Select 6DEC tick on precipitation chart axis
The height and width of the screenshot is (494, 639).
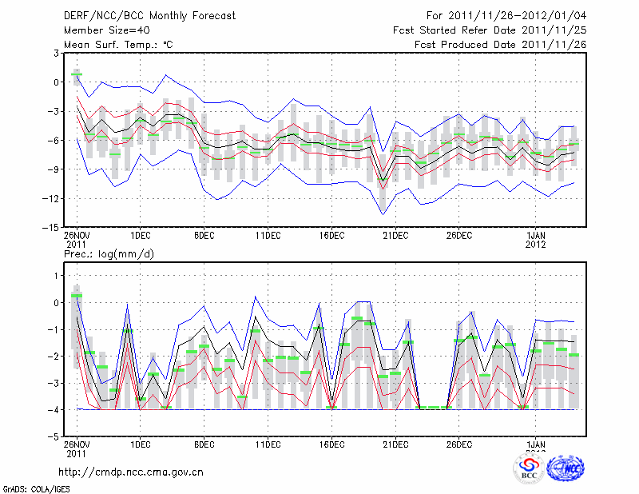[204, 444]
